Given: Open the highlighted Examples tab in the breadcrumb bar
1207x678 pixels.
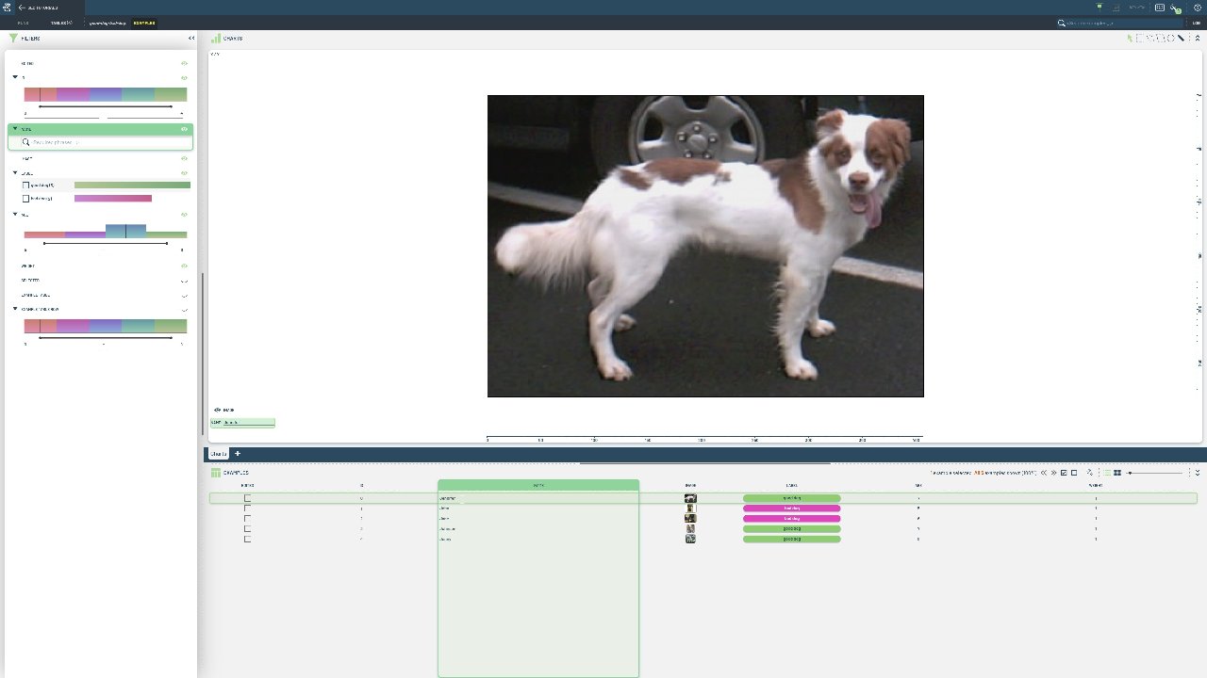Looking at the screenshot, I should (x=144, y=23).
